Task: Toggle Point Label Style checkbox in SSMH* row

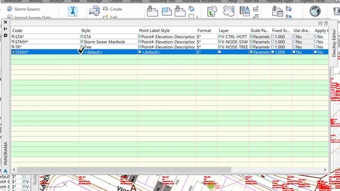Action: coord(140,52)
